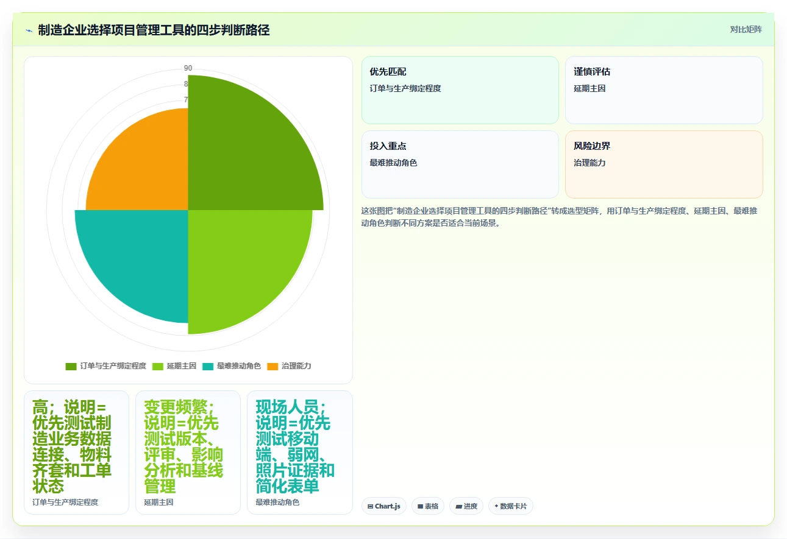Click 延期主因 text in 谨慎评估 card
This screenshot has width=787, height=539.
tap(589, 88)
